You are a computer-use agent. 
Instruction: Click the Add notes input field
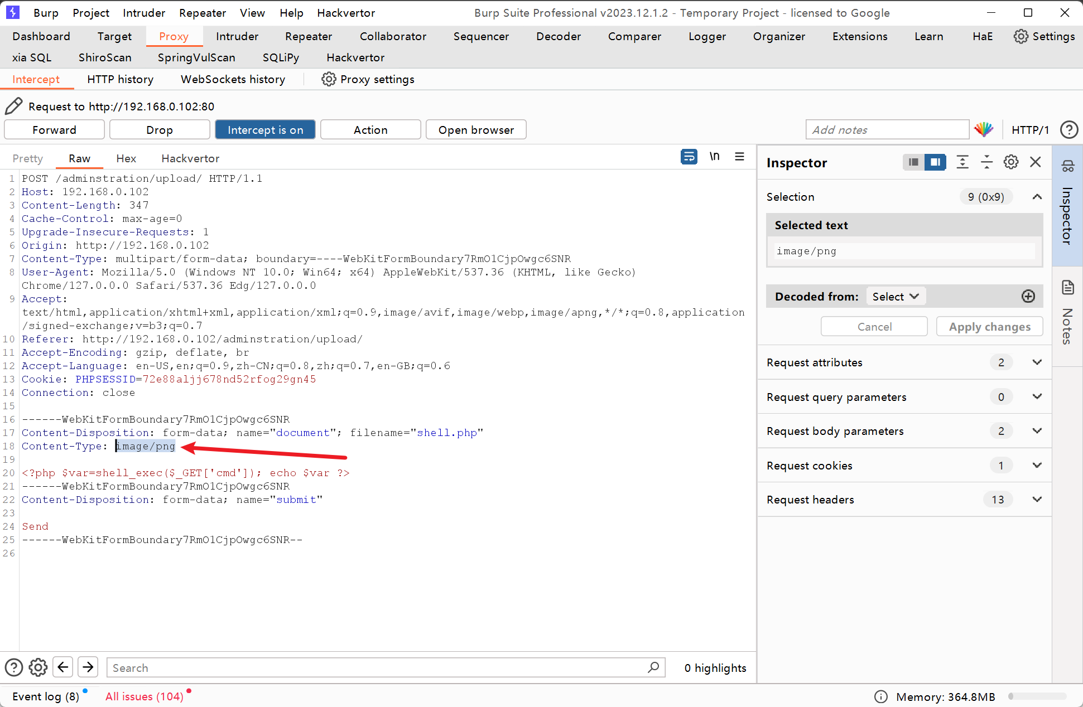(x=887, y=130)
